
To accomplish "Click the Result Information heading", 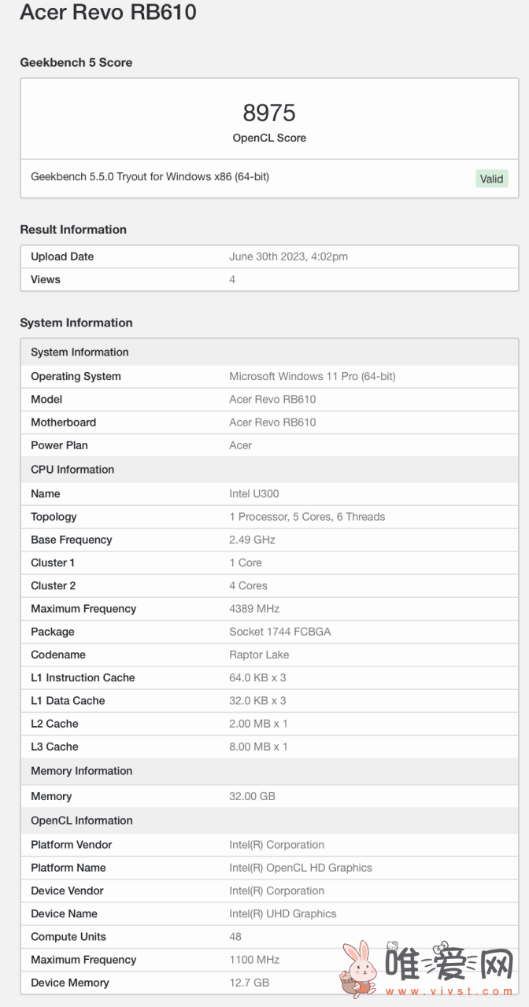I will point(73,230).
